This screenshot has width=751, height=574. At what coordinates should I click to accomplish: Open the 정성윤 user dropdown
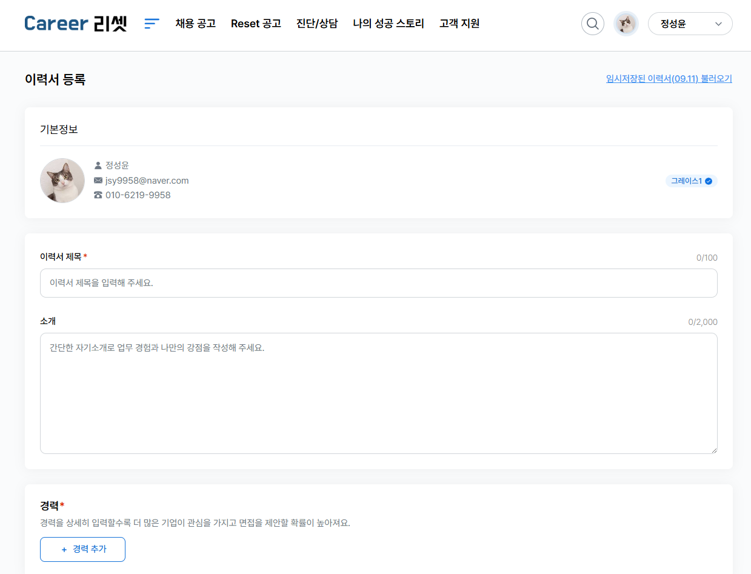coord(690,24)
